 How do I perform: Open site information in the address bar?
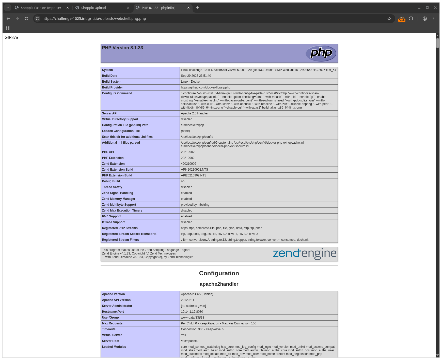[x=37, y=18]
